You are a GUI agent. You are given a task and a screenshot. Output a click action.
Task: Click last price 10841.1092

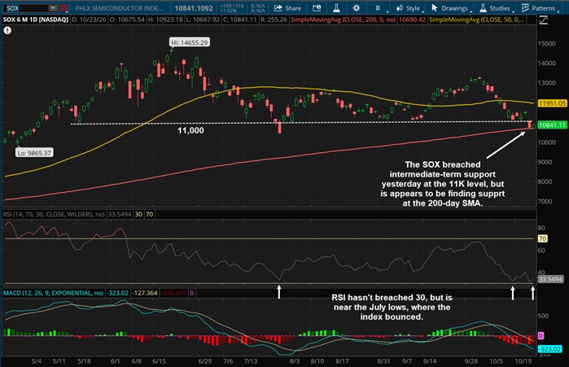pyautogui.click(x=194, y=8)
